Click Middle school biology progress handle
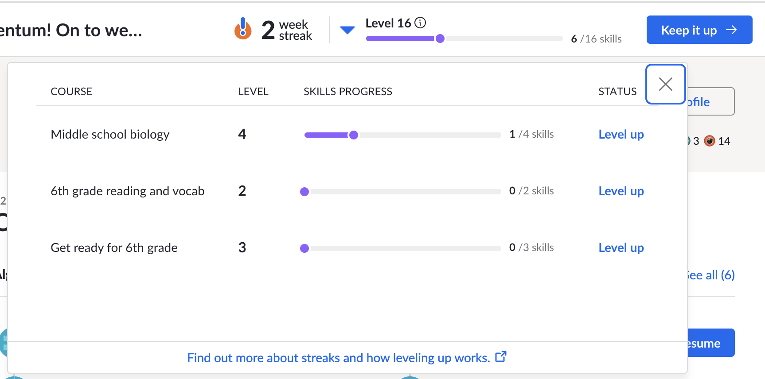 tap(354, 135)
